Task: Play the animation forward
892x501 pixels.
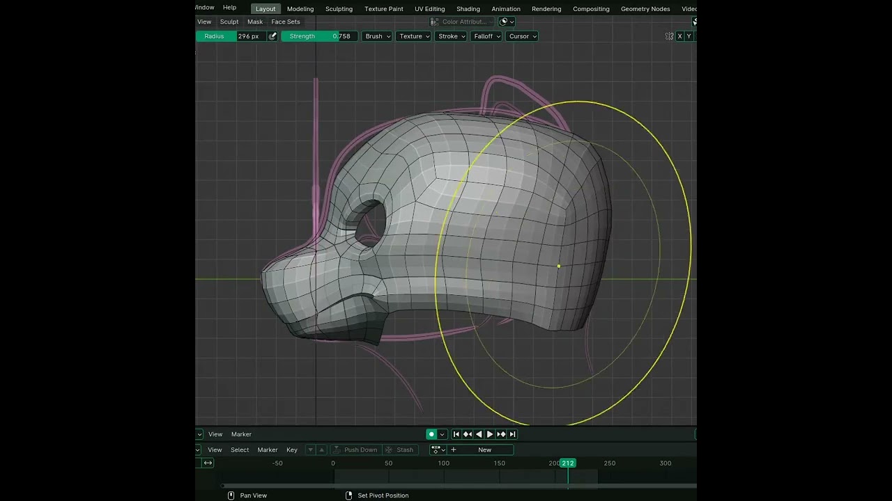Action: (490, 434)
